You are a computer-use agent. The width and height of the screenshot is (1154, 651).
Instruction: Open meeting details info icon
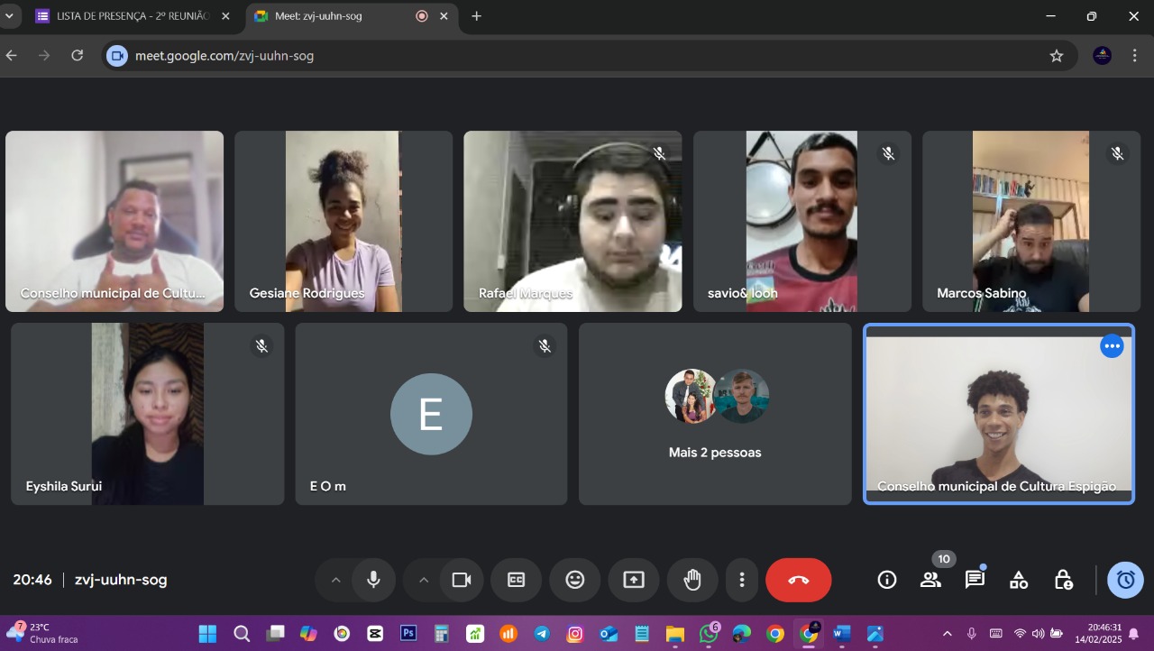pyautogui.click(x=887, y=580)
